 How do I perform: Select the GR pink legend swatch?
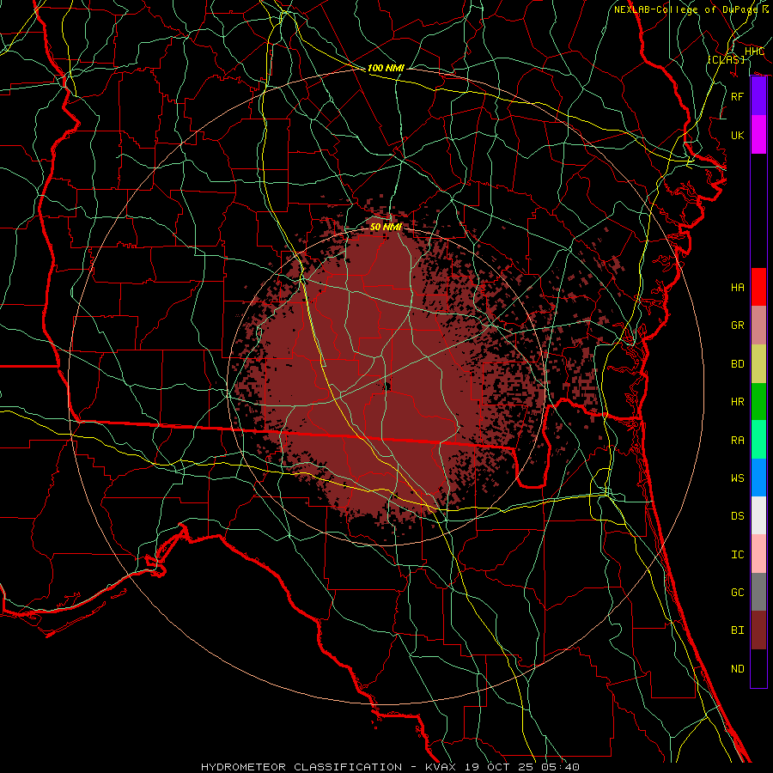coord(758,326)
